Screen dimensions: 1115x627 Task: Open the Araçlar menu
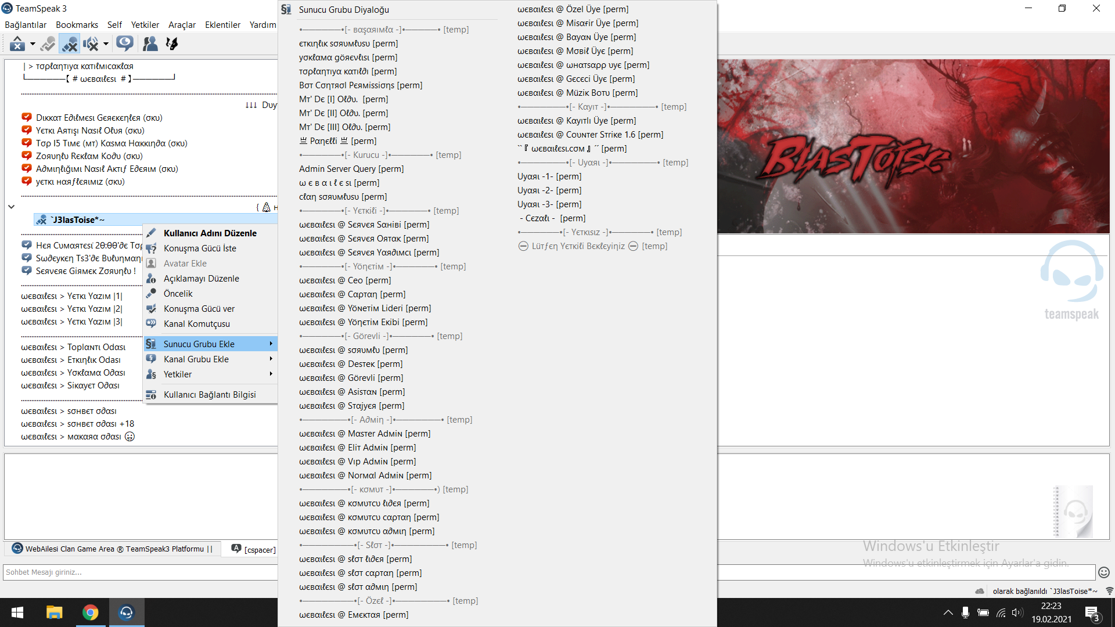click(182, 25)
